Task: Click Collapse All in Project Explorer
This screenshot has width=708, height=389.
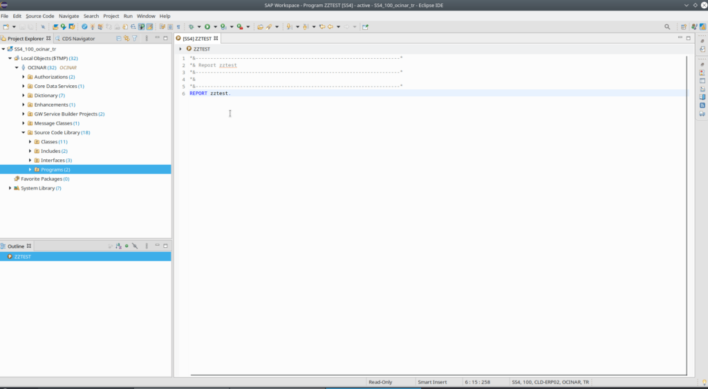Action: (x=119, y=38)
